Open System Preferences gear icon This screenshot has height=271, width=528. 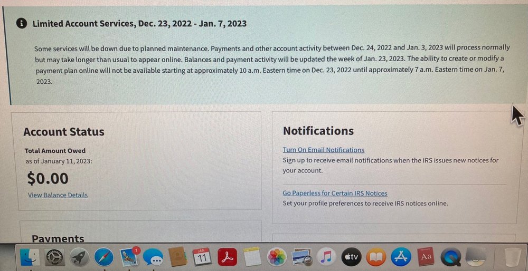pyautogui.click(x=55, y=257)
